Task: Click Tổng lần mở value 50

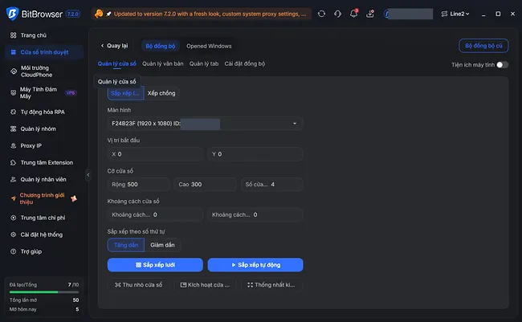Action: (76, 300)
